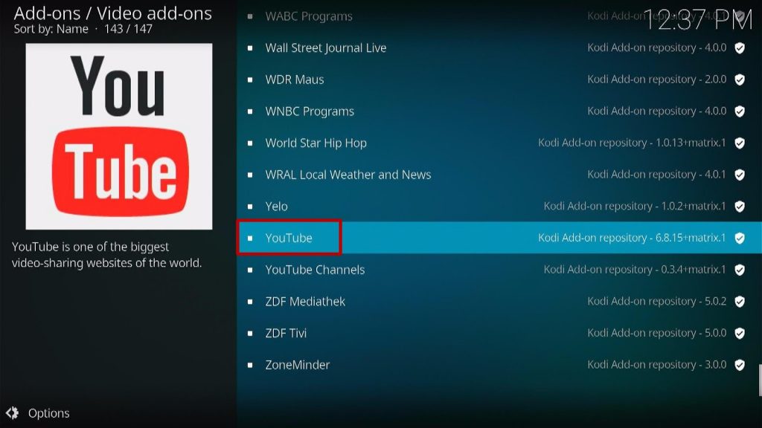Open YouTube Channels add-on
Screen dimensions: 762x428
pos(499,270)
